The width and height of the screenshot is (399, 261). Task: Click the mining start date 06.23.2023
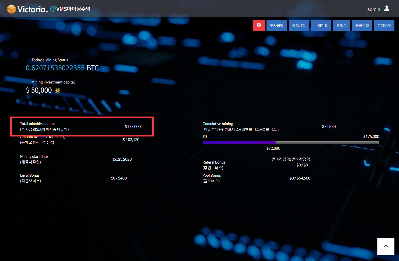(x=122, y=159)
